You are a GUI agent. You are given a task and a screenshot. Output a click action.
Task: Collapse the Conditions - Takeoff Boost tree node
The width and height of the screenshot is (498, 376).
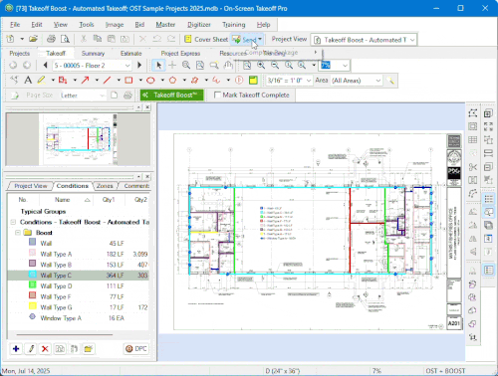point(13,222)
